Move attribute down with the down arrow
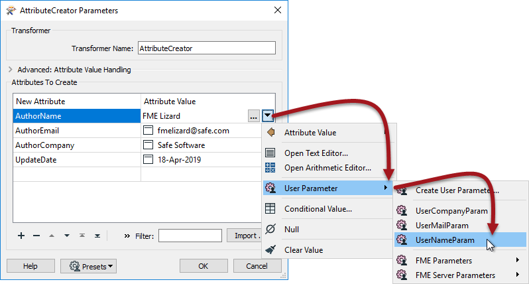 click(67, 236)
